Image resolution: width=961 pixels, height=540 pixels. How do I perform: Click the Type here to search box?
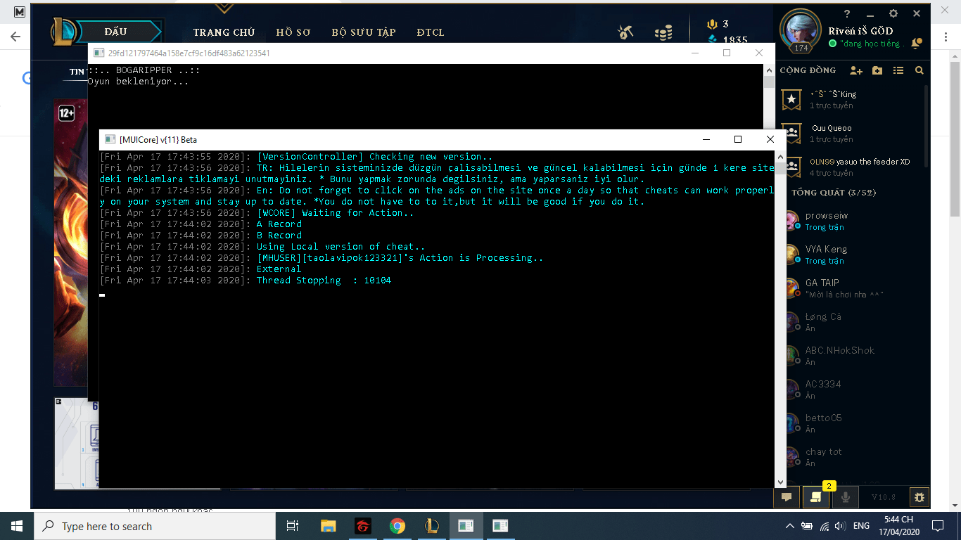pos(155,526)
